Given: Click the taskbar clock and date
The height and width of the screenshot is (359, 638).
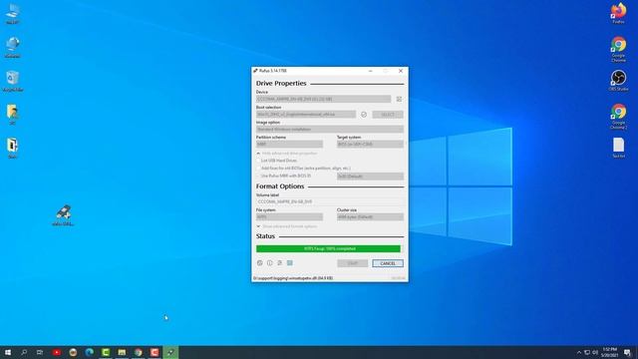Looking at the screenshot, I should point(609,352).
